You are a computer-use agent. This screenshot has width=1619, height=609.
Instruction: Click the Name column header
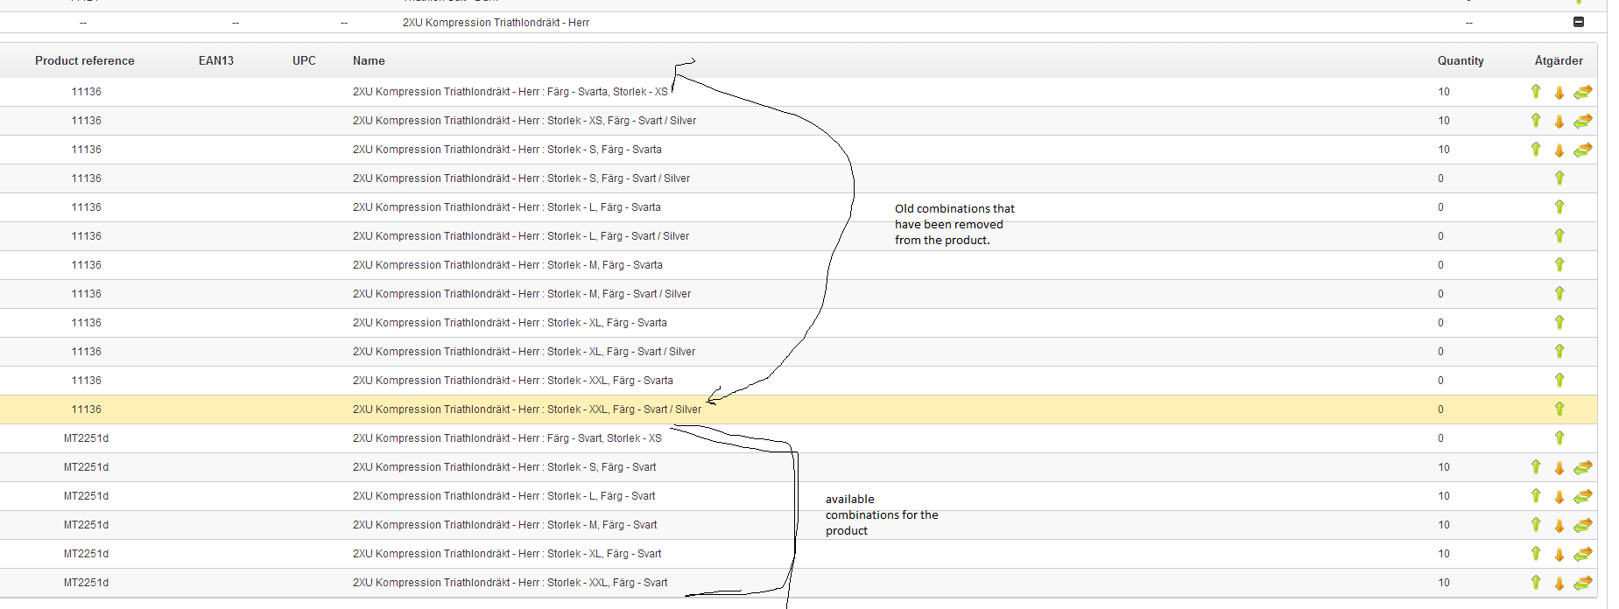tap(369, 60)
